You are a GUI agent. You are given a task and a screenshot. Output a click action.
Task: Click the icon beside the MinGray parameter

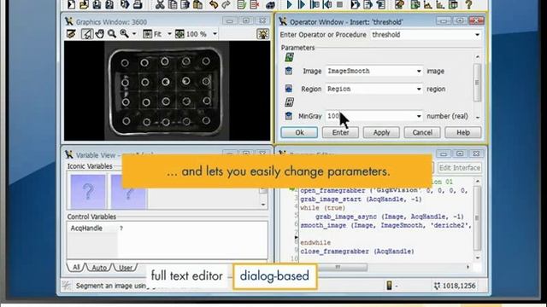pos(289,116)
